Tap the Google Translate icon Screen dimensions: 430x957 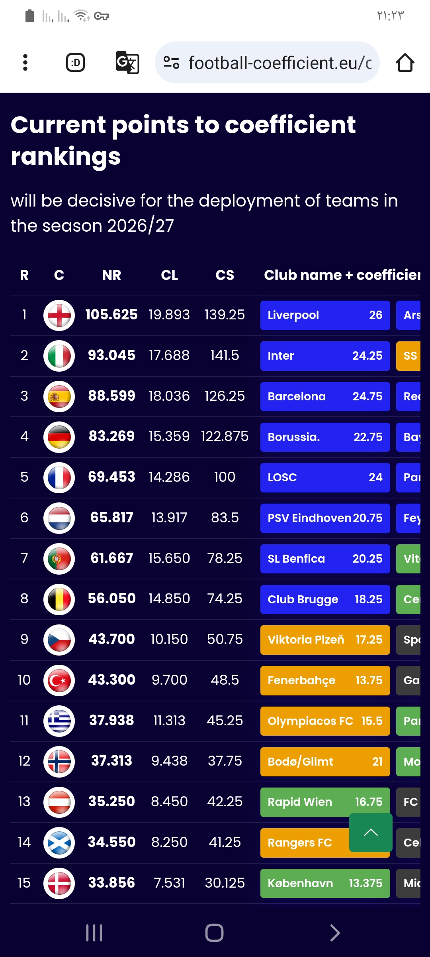pyautogui.click(x=127, y=63)
